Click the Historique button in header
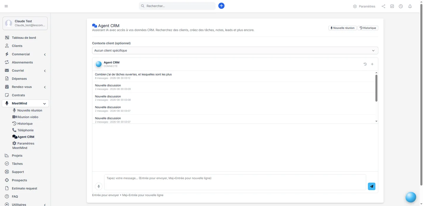This screenshot has width=423, height=206. [x=368, y=28]
